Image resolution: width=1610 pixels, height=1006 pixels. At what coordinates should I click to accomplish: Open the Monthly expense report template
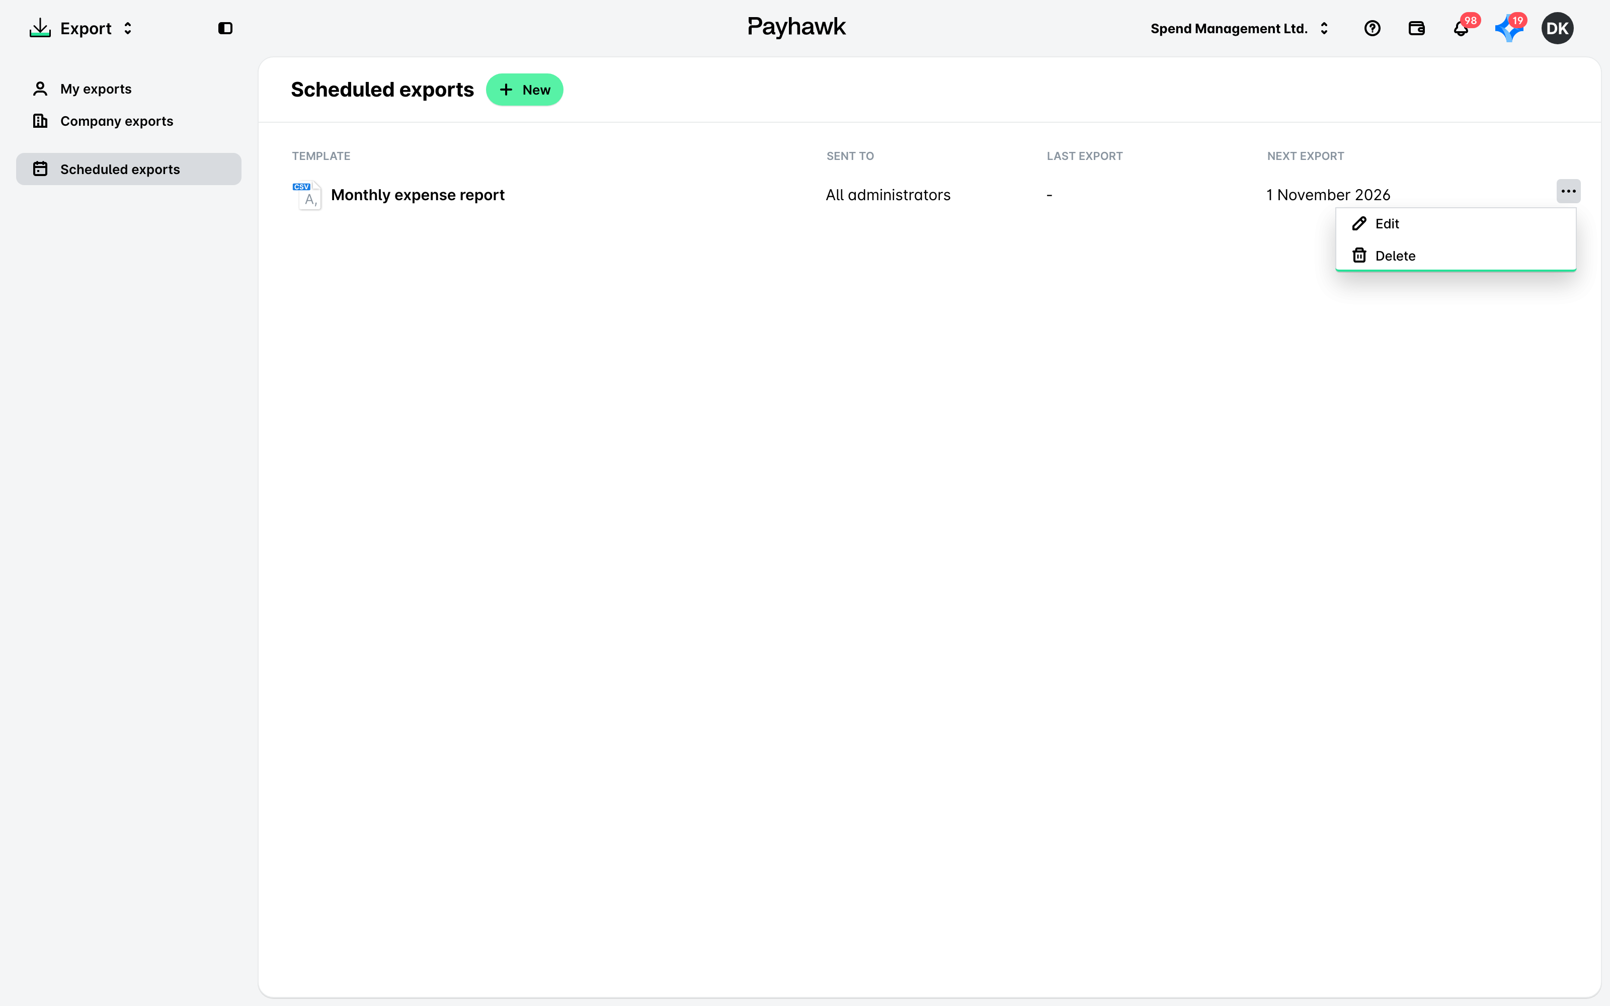pos(418,195)
